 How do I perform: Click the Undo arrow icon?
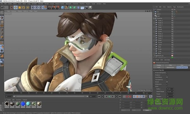point(3,8)
